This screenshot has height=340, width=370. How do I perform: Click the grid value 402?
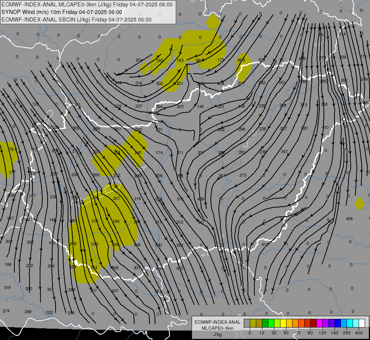[x=159, y=268]
